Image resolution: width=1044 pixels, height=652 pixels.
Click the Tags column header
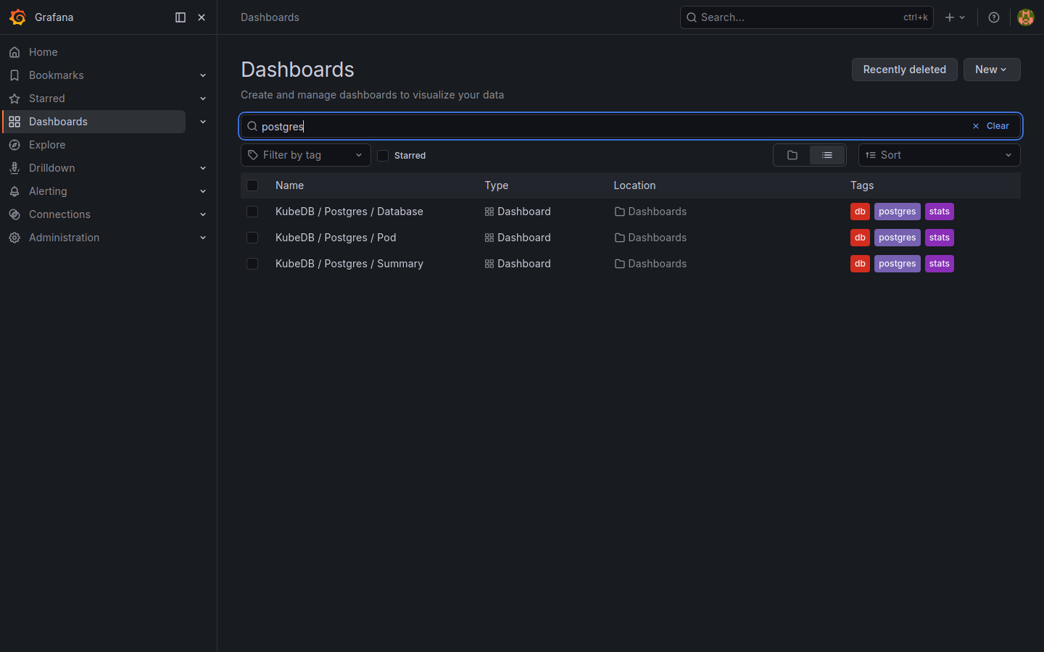tap(862, 185)
